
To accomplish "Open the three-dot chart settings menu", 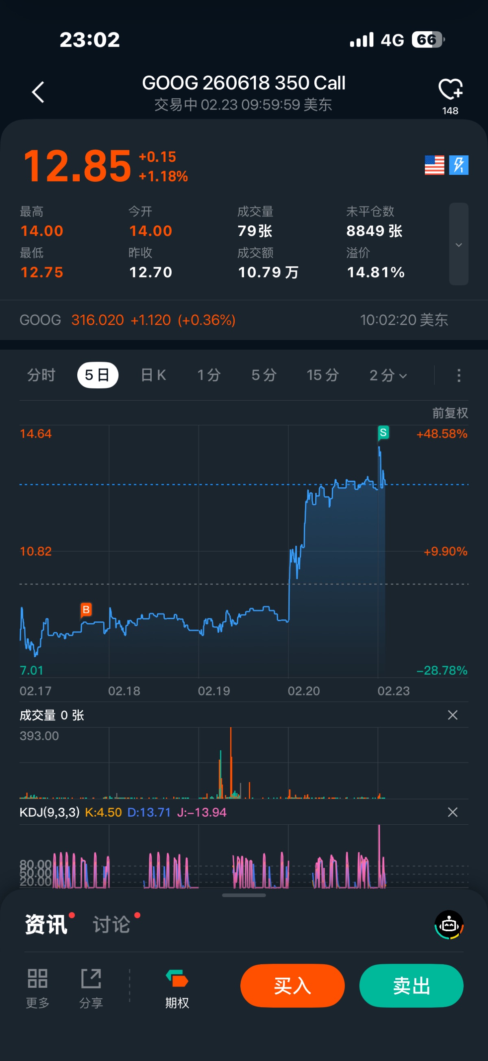I will click(x=459, y=375).
